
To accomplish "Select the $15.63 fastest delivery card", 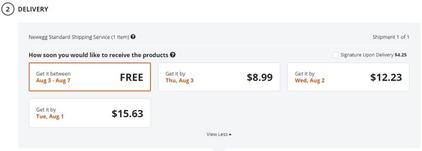I will (89, 113).
